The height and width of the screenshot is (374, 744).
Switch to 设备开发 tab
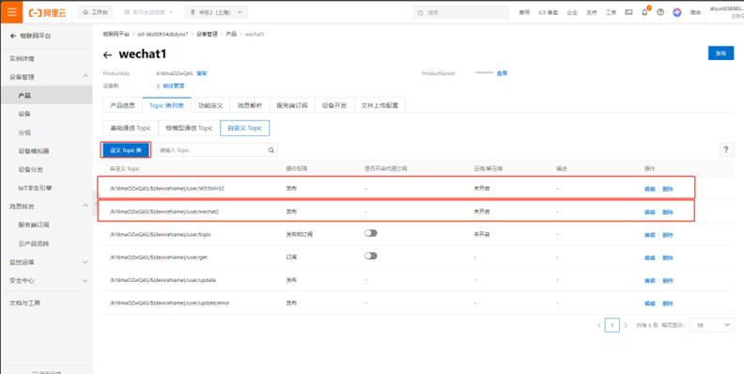pos(334,105)
